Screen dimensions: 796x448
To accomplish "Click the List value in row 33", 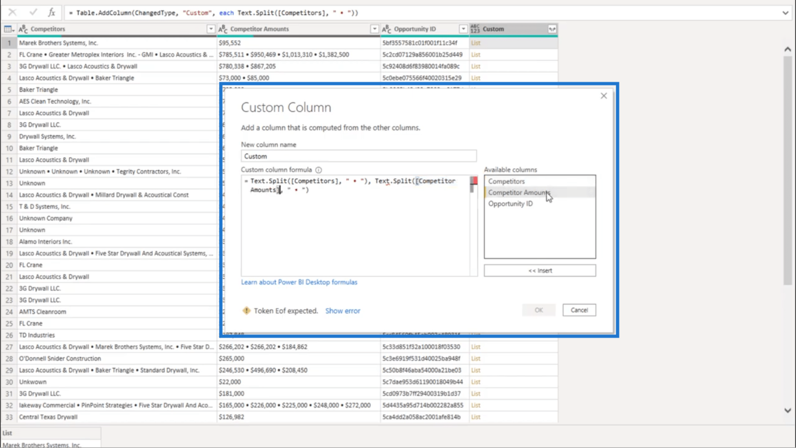I will [x=476, y=417].
